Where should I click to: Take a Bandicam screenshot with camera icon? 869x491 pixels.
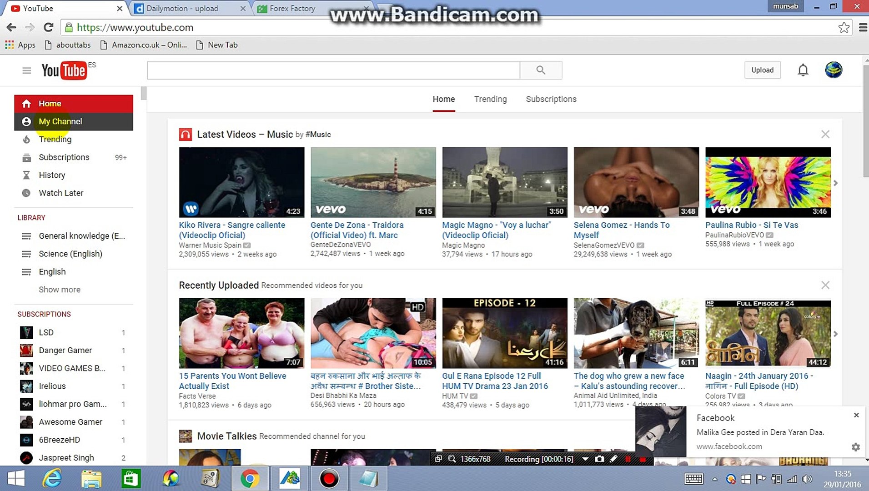tap(599, 459)
